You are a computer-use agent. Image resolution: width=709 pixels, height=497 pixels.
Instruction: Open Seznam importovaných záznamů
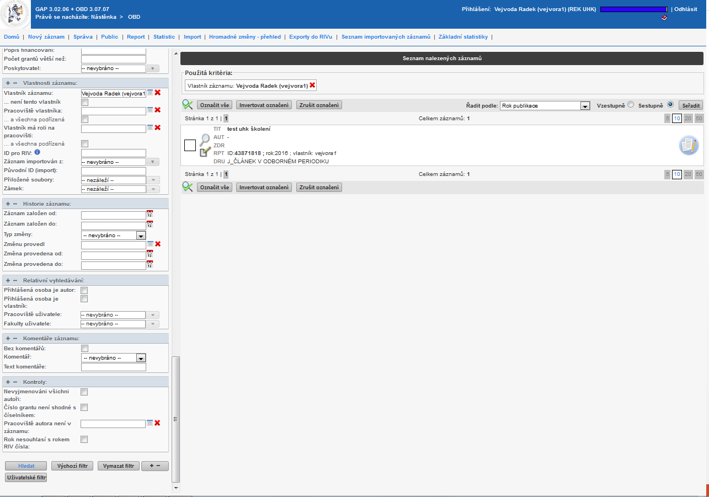click(x=386, y=37)
